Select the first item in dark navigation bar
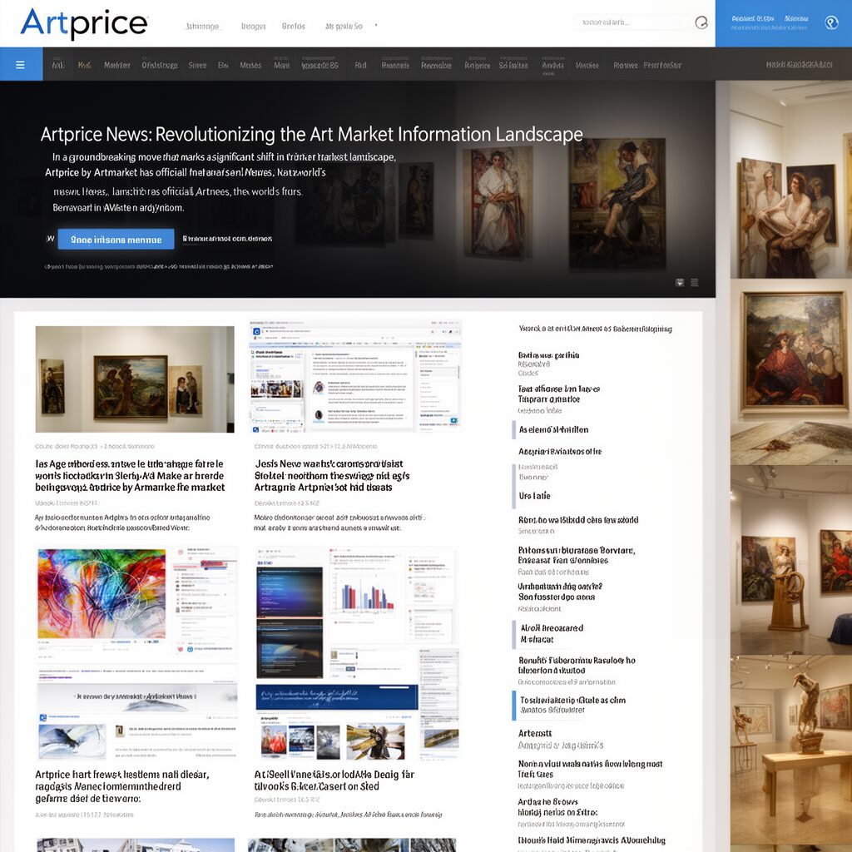The height and width of the screenshot is (852, 852). click(57, 65)
